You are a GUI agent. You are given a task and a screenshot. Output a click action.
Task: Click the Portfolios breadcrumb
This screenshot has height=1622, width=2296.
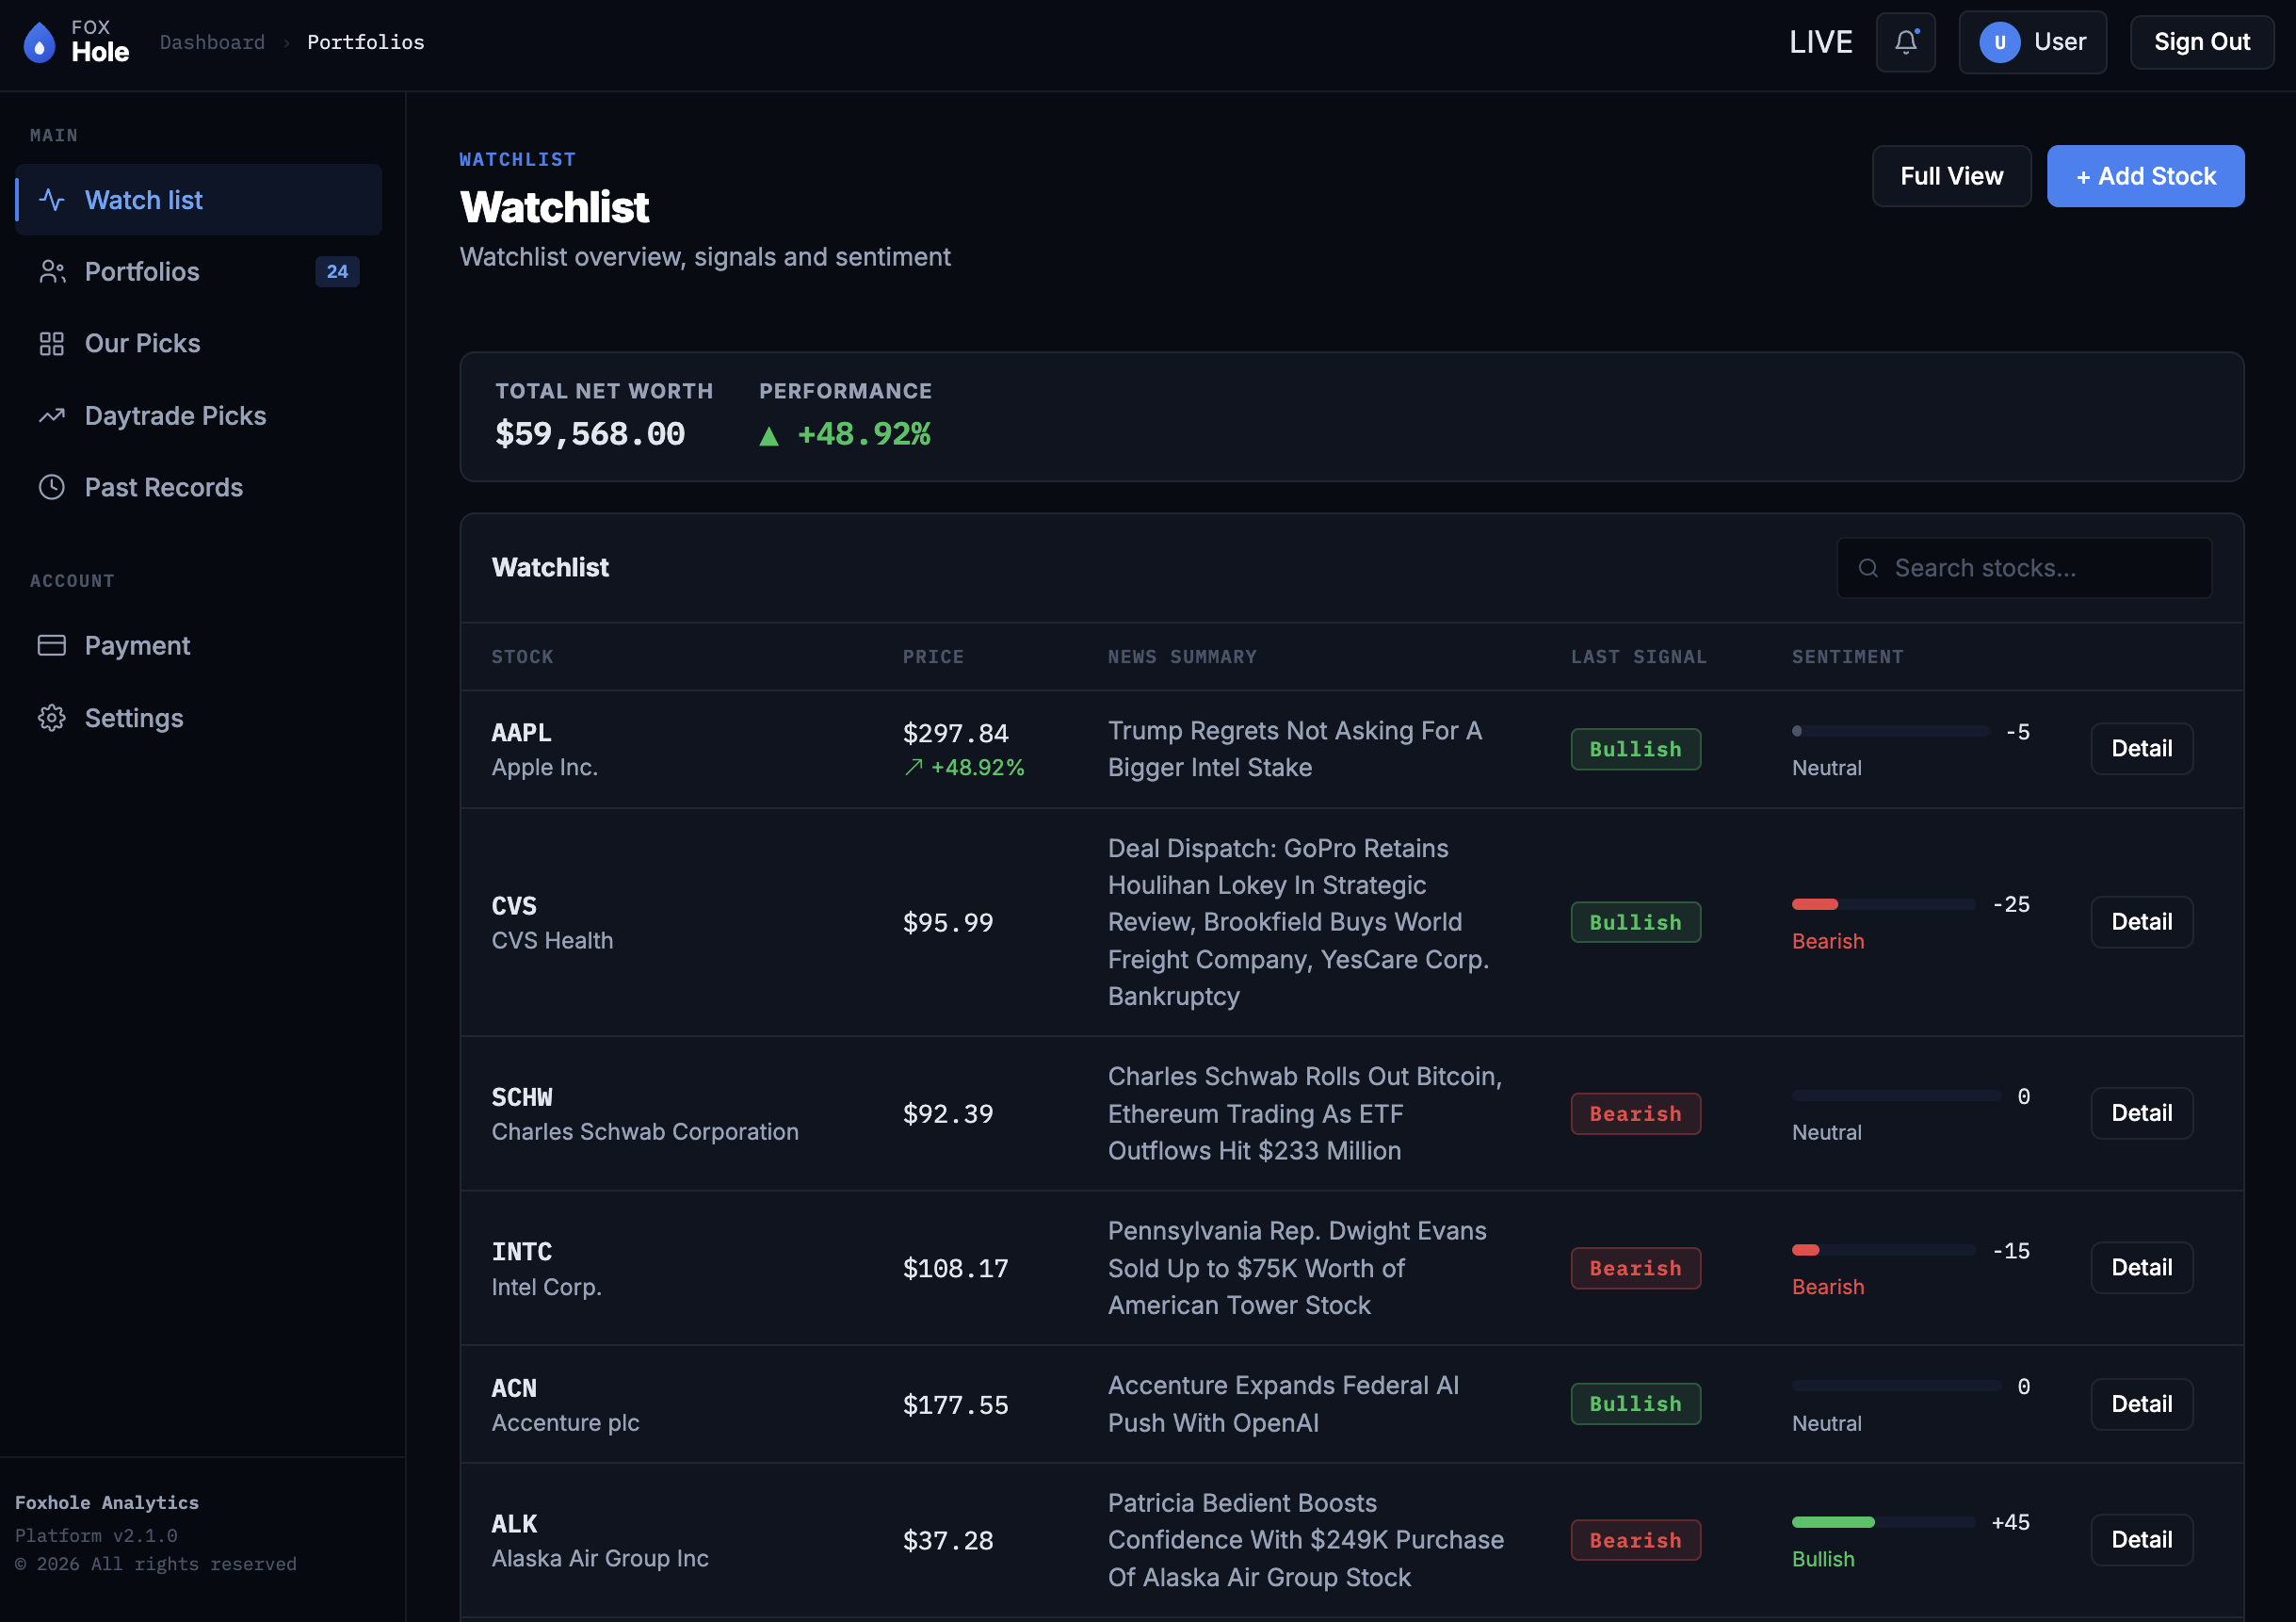pyautogui.click(x=366, y=42)
